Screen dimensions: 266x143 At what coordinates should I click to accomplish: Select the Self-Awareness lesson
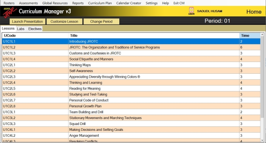(131, 71)
